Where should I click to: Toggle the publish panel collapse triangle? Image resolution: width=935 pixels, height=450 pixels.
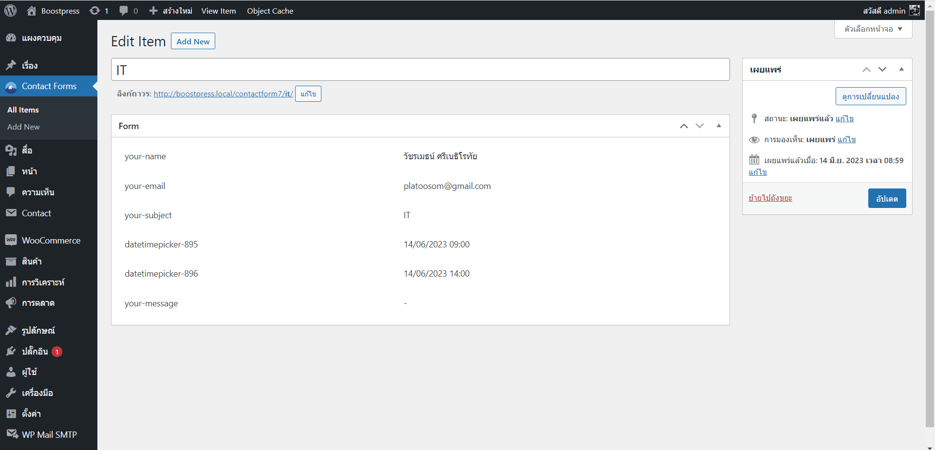click(x=901, y=69)
